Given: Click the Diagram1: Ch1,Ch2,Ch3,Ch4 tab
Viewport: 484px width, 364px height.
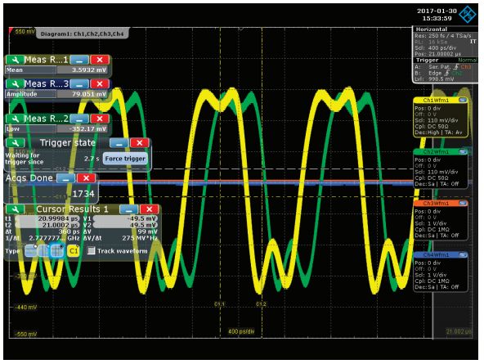Looking at the screenshot, I should [x=82, y=34].
